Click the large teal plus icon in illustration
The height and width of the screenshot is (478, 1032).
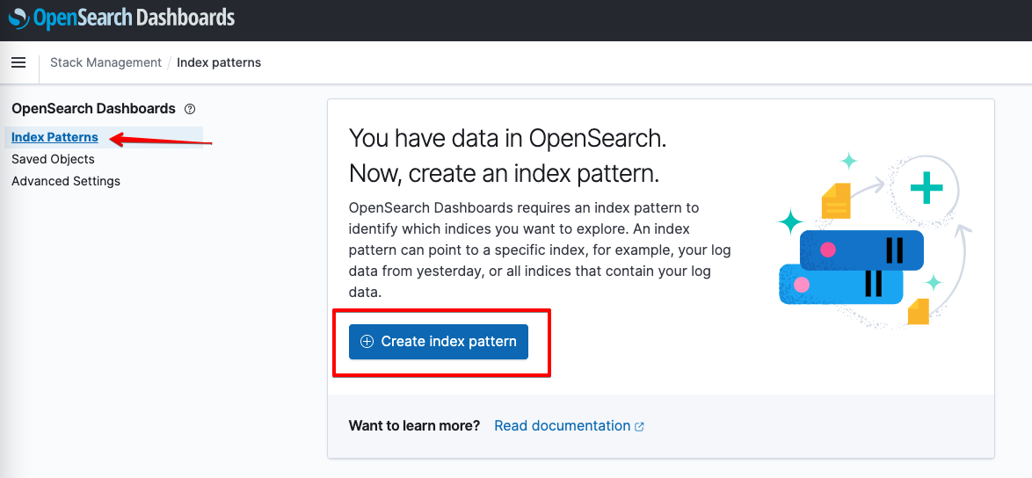tap(927, 187)
